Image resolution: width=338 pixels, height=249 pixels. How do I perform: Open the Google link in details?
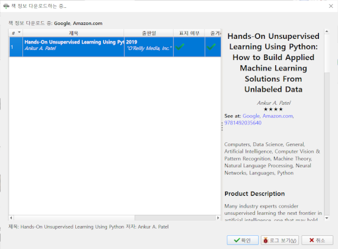(251, 116)
